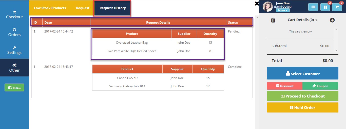Open the Request tab
Viewport: 346px width, 129px height.
[83, 8]
